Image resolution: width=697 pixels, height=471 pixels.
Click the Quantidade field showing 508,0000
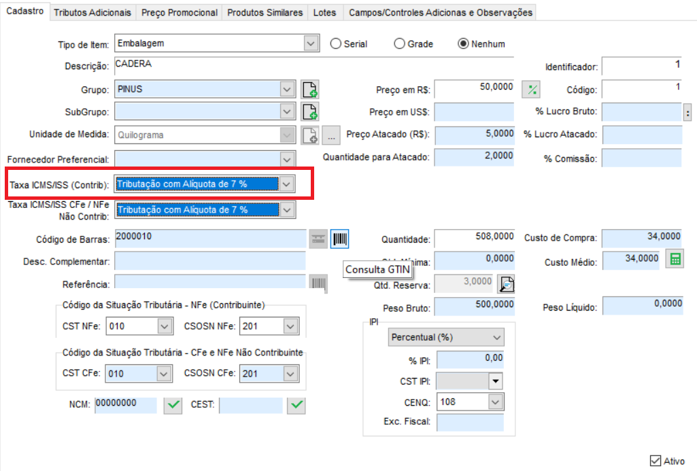pos(474,239)
